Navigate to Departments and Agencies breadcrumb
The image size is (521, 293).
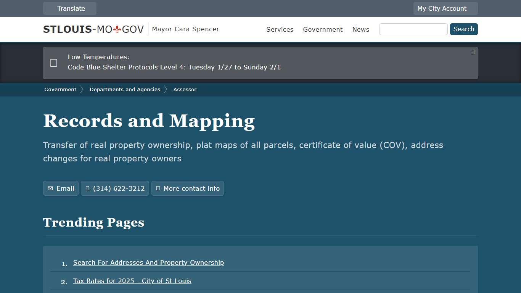[x=125, y=89]
